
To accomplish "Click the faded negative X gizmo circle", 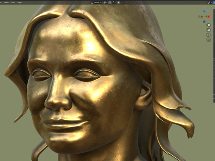I will (199, 17).
